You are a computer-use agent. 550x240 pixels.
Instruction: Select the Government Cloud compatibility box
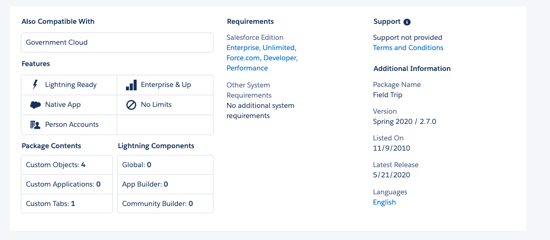[x=117, y=42]
